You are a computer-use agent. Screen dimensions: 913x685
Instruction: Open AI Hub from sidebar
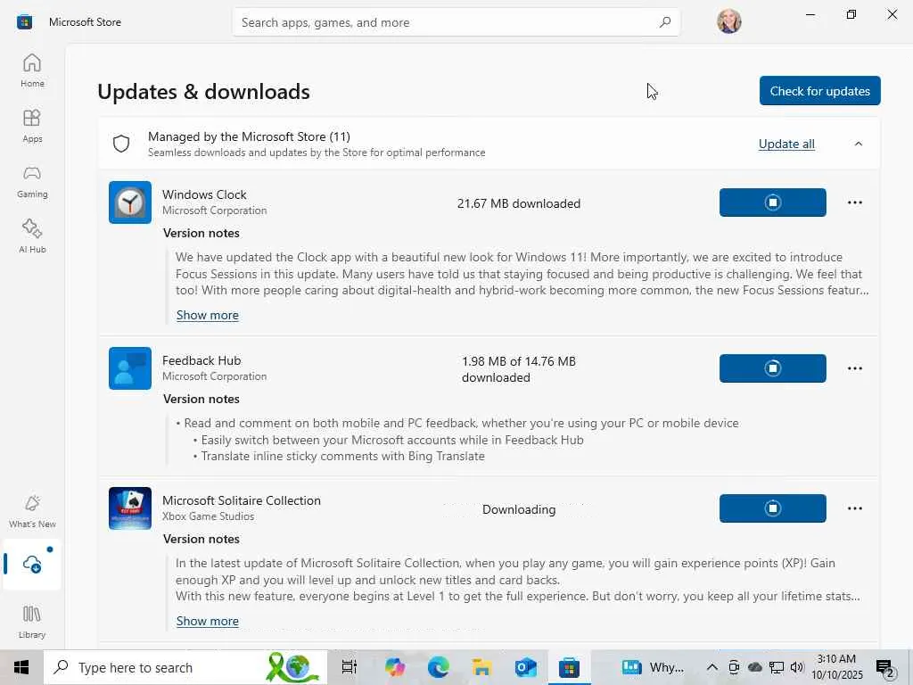click(x=32, y=235)
